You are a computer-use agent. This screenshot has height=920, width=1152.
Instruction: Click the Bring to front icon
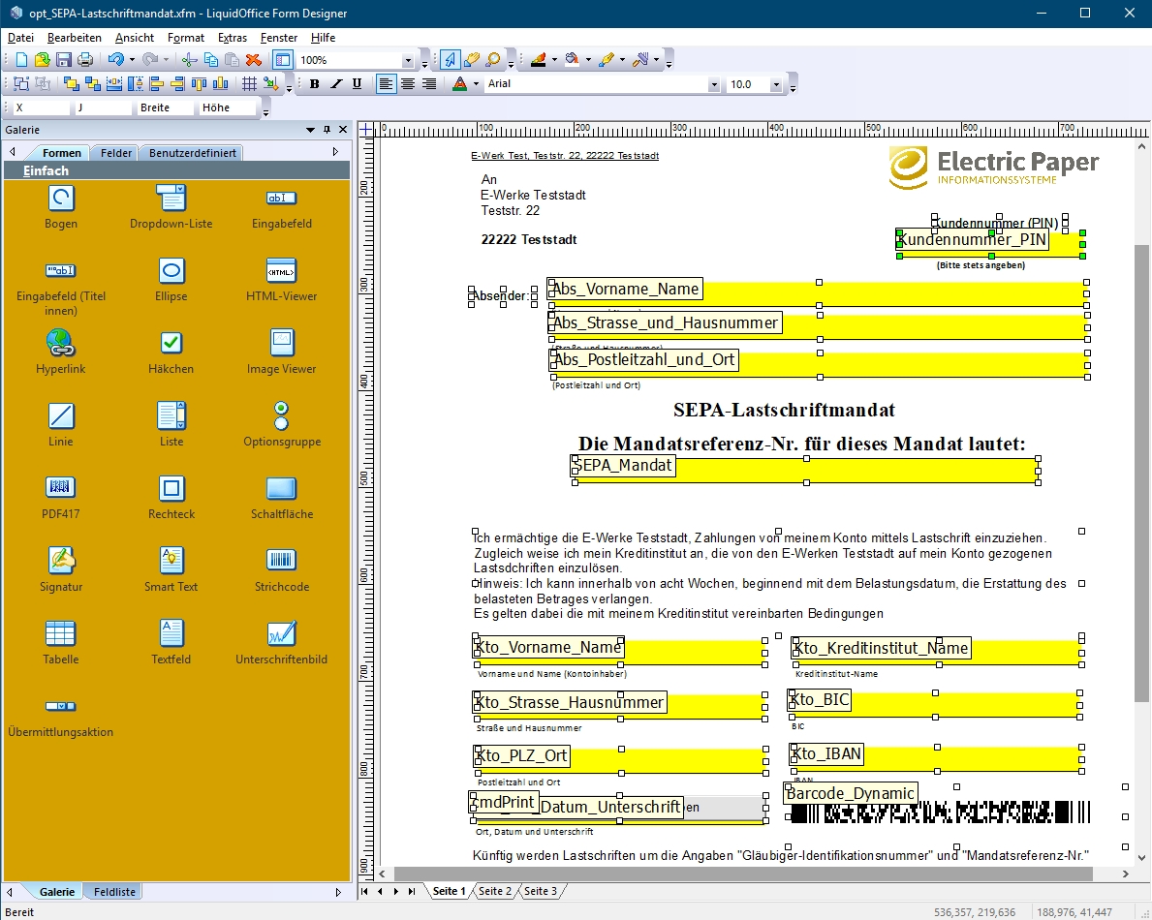[x=72, y=83]
